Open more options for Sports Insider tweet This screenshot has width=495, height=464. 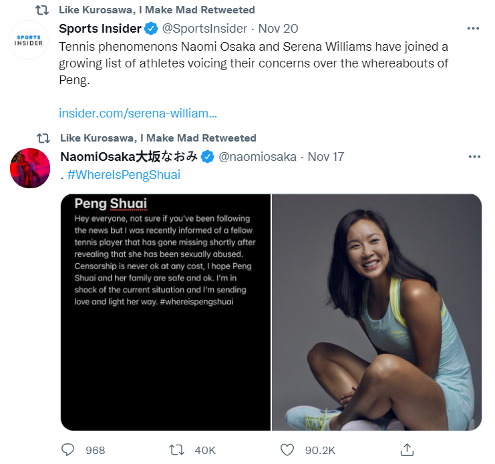[474, 29]
